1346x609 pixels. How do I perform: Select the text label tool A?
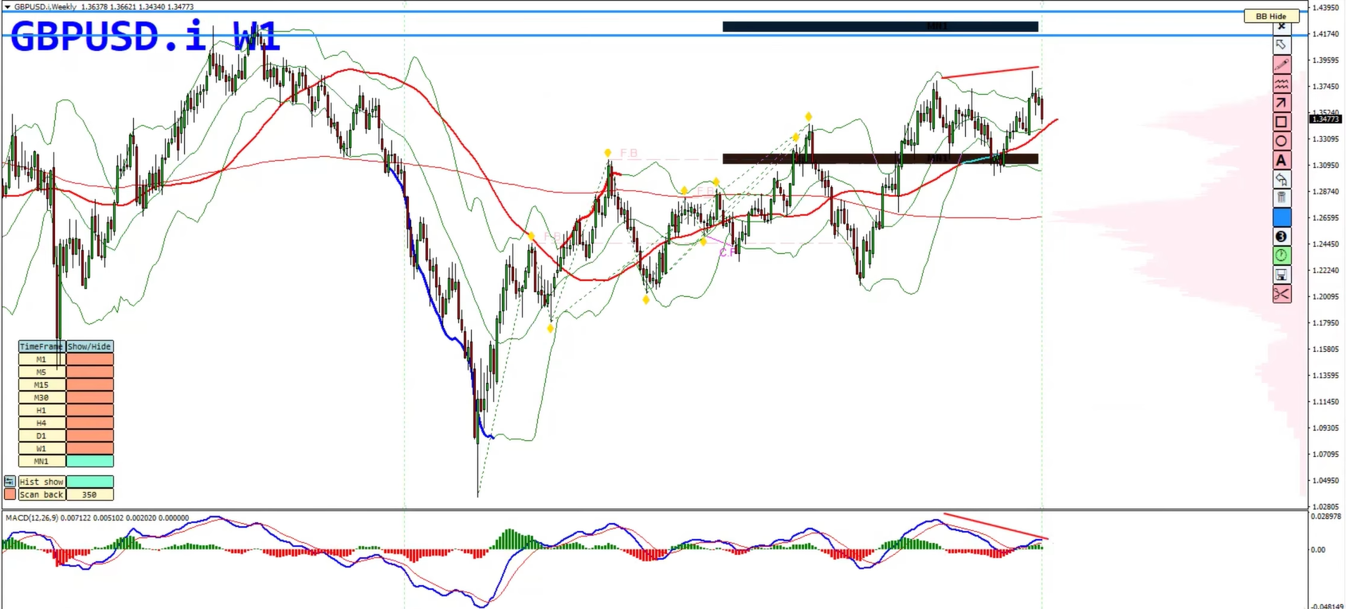click(1281, 160)
